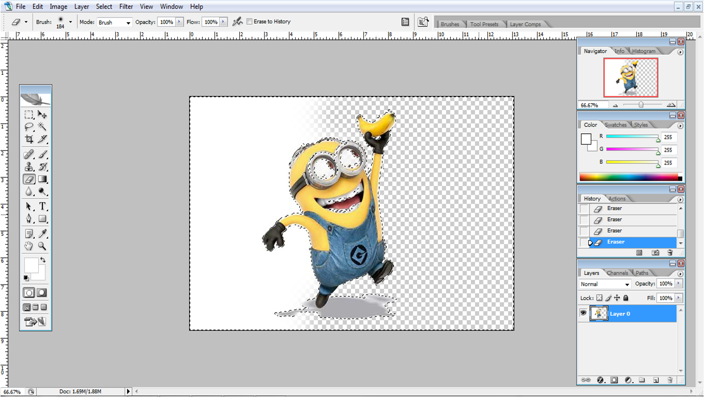Select the Eraser tool in toolbox
This screenshot has height=397, width=704.
[29, 179]
